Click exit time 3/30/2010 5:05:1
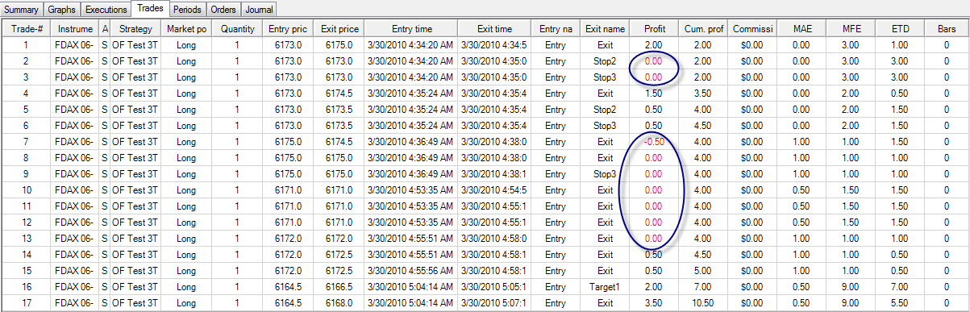This screenshot has width=970, height=312. (x=494, y=287)
